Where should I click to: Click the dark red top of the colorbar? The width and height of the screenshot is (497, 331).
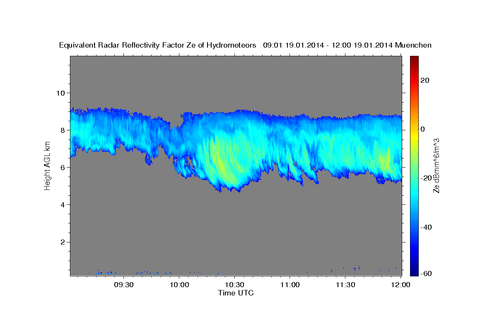(414, 60)
